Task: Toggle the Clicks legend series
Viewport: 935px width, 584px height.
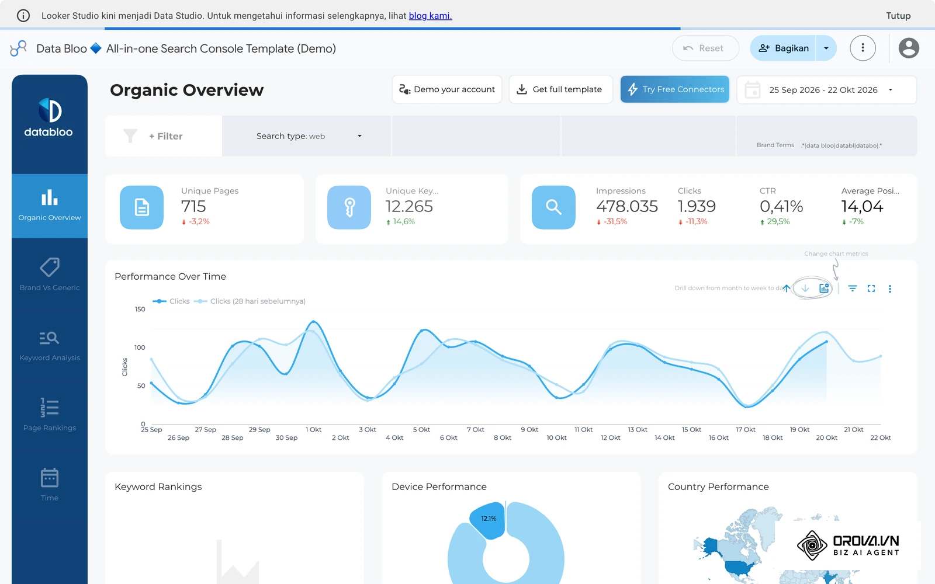Action: coord(171,301)
